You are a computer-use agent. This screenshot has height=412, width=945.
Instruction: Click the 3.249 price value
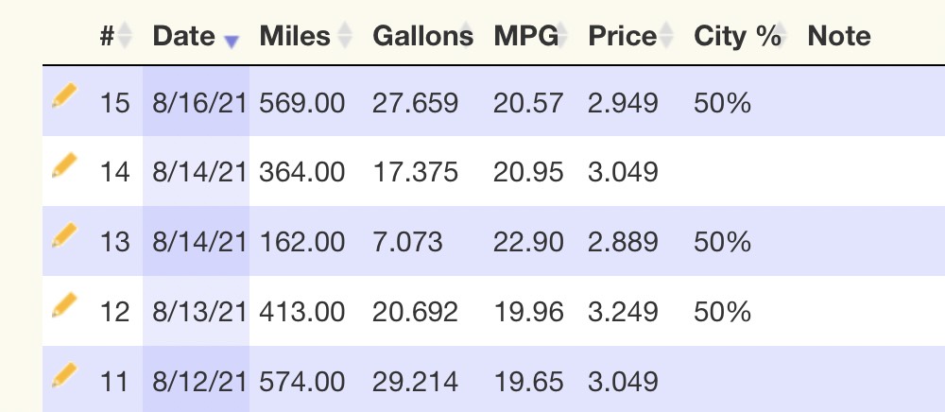click(623, 313)
